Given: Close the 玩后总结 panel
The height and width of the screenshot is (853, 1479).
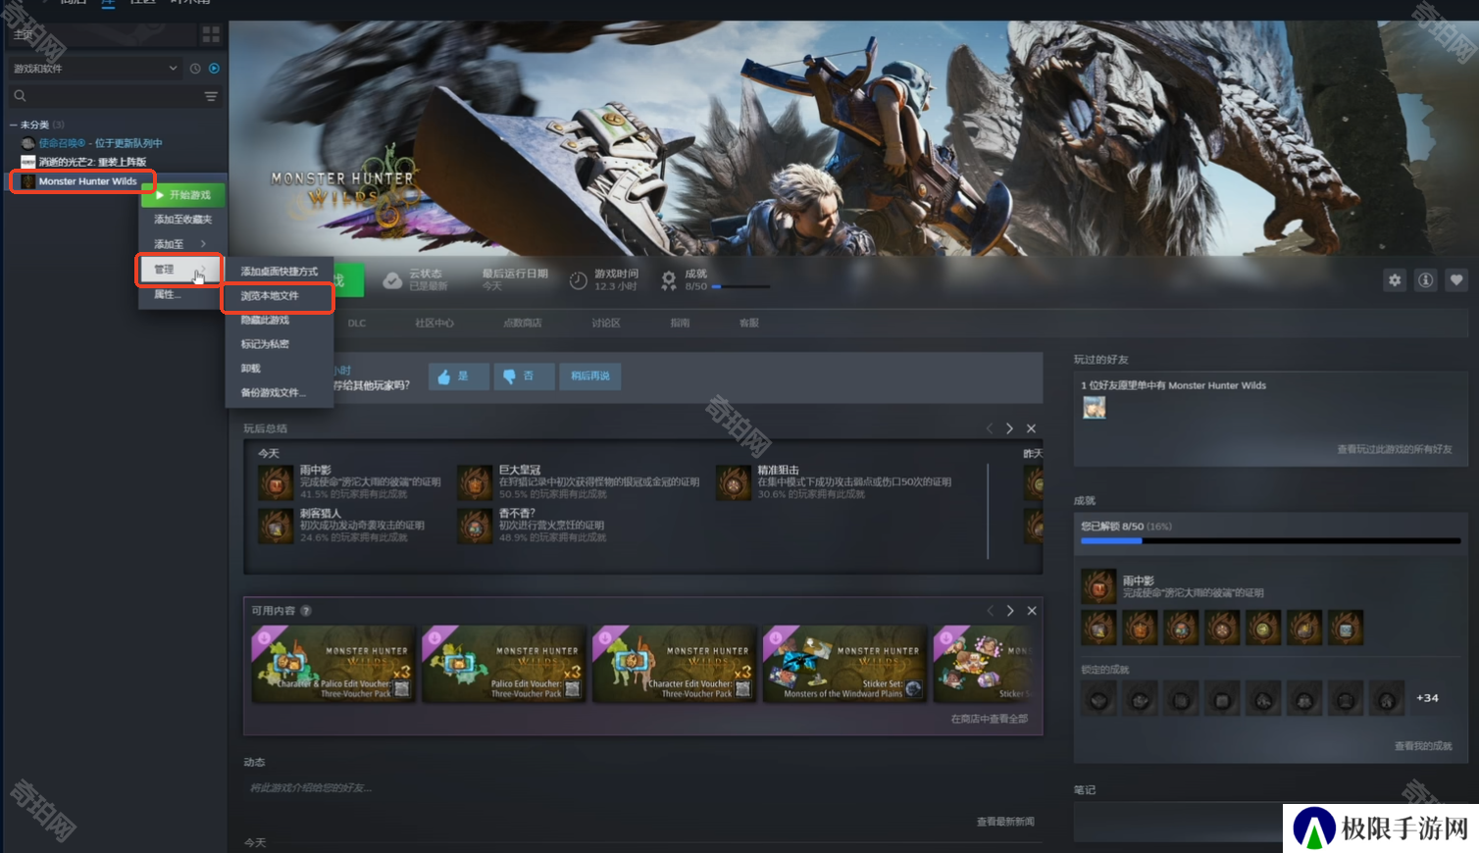Looking at the screenshot, I should point(1031,428).
